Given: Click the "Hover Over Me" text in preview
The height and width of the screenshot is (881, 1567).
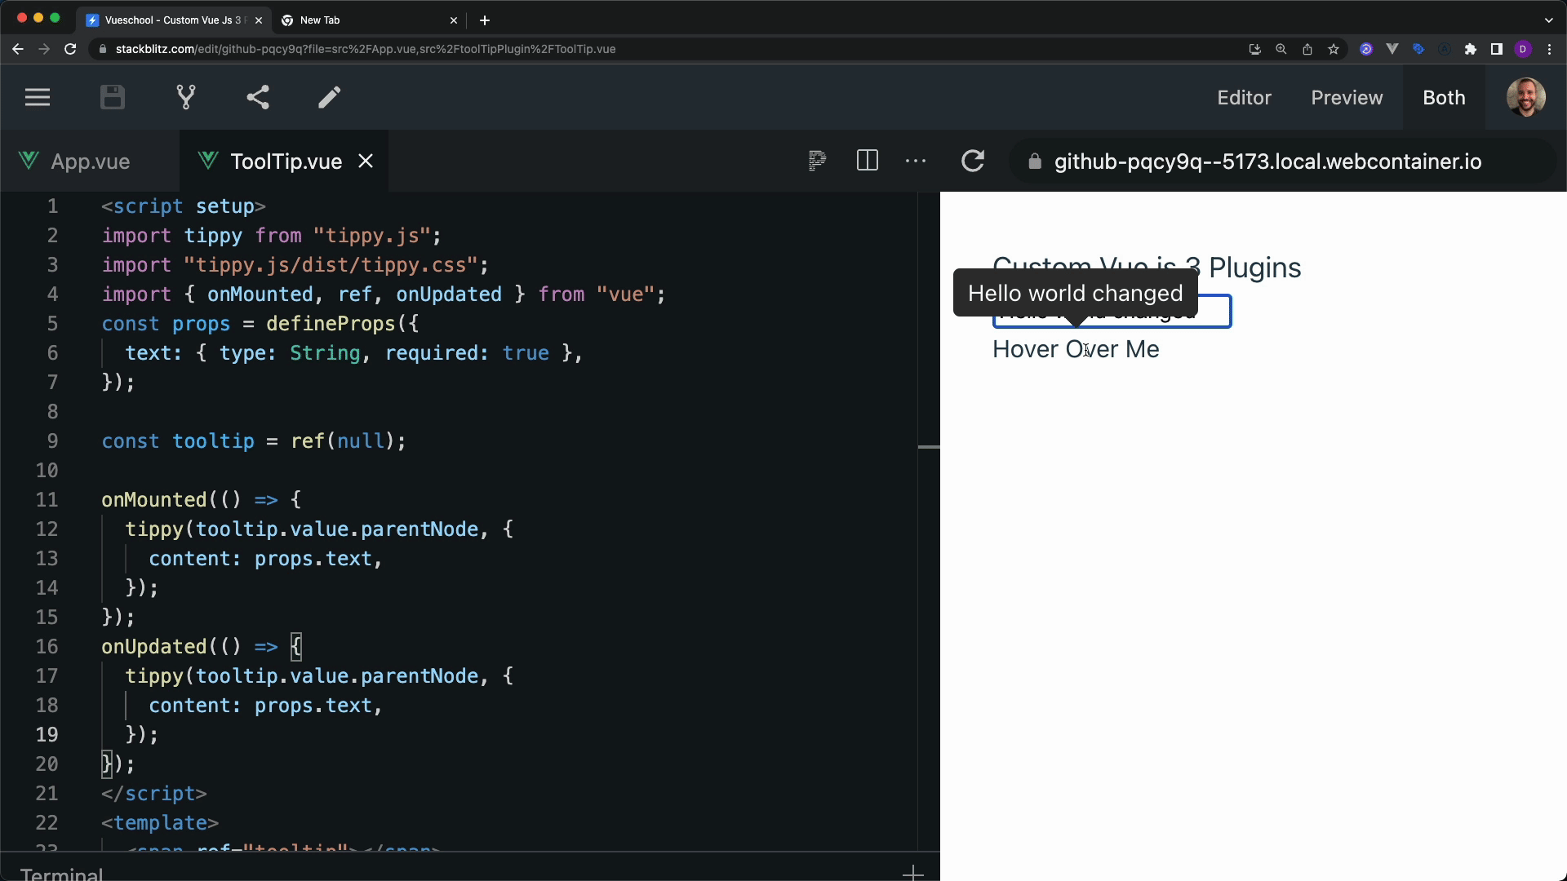Looking at the screenshot, I should (x=1076, y=349).
